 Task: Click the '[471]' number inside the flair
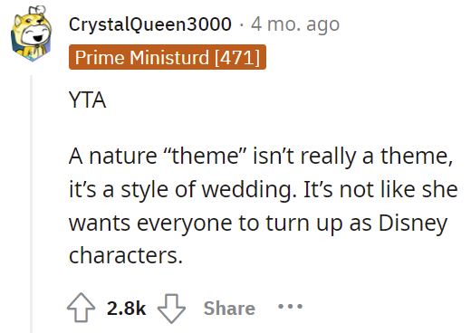pos(237,57)
